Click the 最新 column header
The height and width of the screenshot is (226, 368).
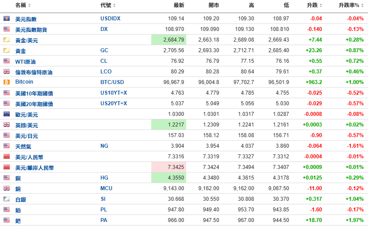pyautogui.click(x=179, y=5)
